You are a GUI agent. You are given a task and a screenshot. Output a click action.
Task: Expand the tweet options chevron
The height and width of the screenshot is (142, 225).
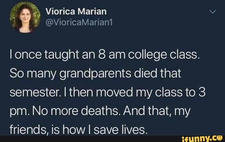[x=212, y=12]
